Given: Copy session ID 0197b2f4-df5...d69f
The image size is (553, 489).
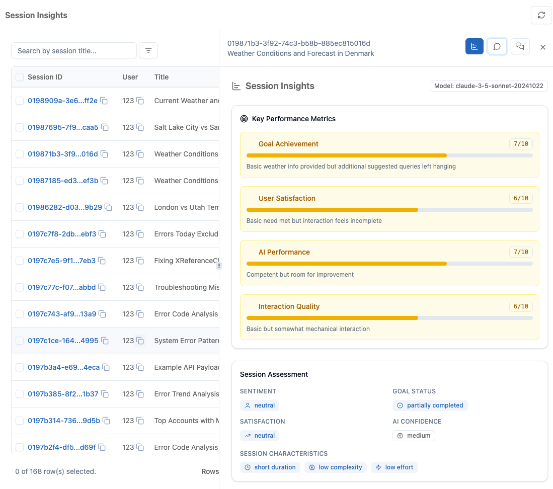Looking at the screenshot, I should [x=104, y=447].
